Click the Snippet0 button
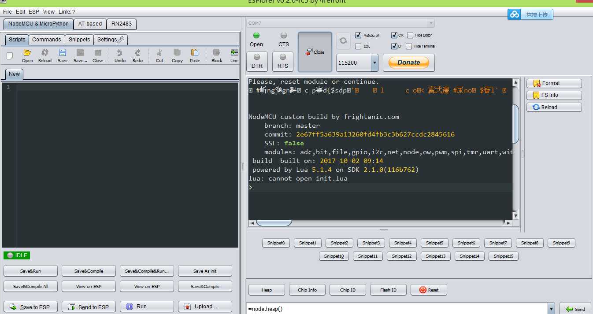Image resolution: width=593 pixels, height=314 pixels. click(276, 243)
